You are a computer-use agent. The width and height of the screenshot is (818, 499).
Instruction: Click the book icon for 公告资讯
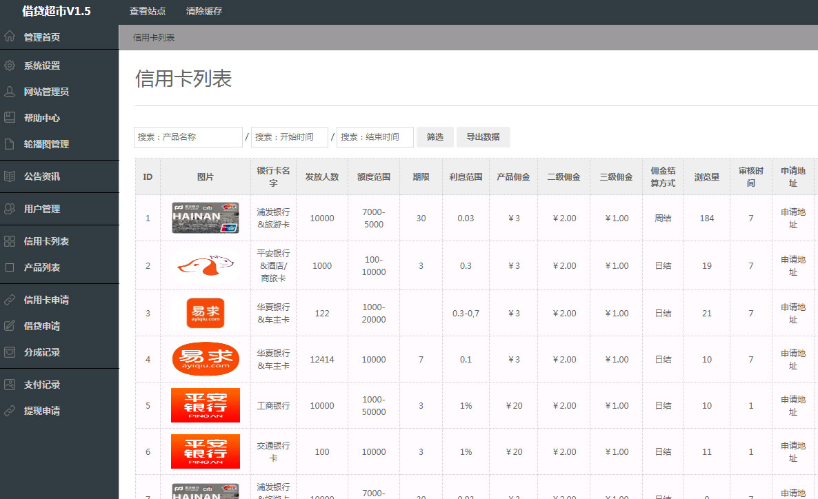pos(10,176)
